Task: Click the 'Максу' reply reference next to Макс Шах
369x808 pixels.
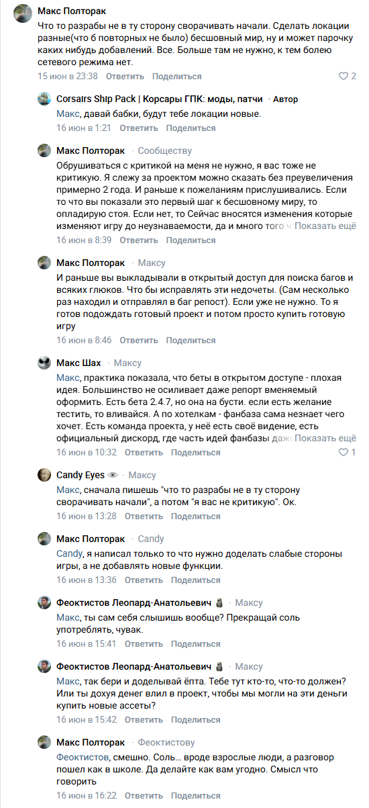Action: point(127,363)
